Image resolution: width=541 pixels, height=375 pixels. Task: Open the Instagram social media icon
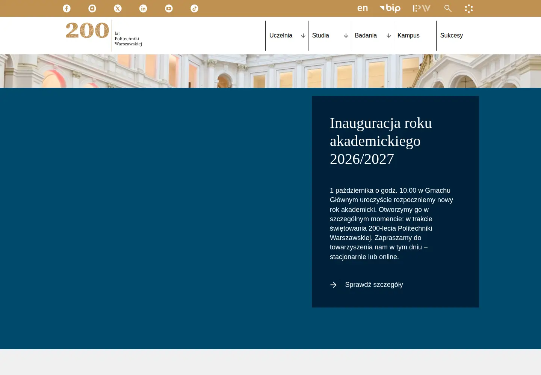click(92, 8)
